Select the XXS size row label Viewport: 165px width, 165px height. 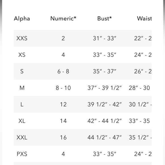(22, 38)
